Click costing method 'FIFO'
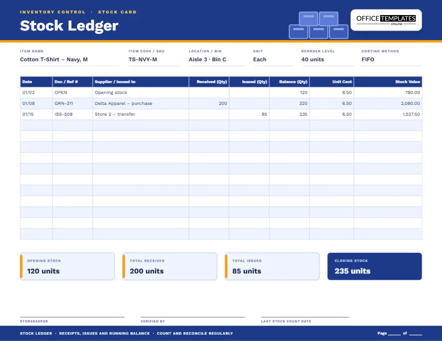This screenshot has height=341, width=442. coord(368,59)
